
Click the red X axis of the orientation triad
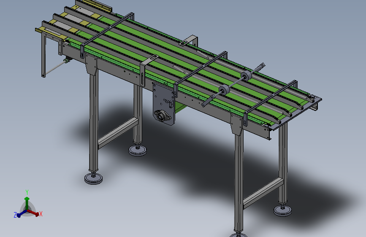33,213
